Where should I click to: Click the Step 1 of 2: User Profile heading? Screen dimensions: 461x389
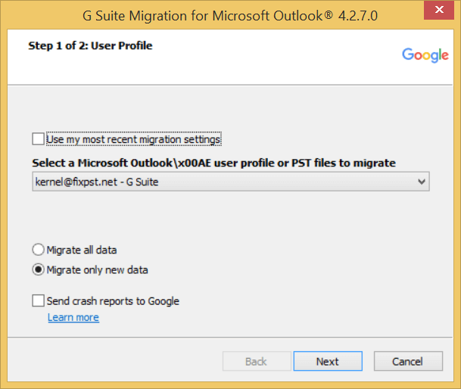(90, 46)
